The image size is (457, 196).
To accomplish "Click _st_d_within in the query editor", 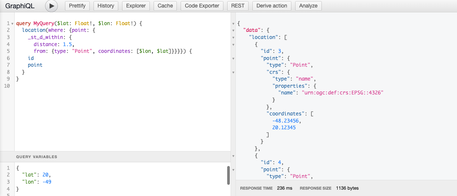I will tap(45, 37).
